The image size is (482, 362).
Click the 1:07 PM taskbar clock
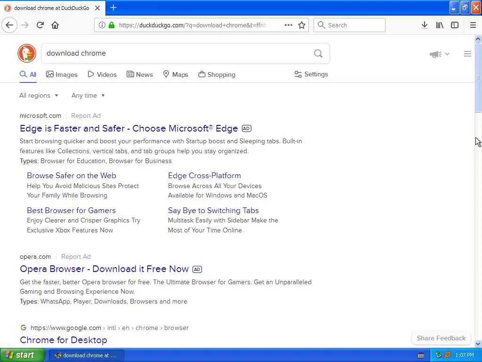pos(465,355)
